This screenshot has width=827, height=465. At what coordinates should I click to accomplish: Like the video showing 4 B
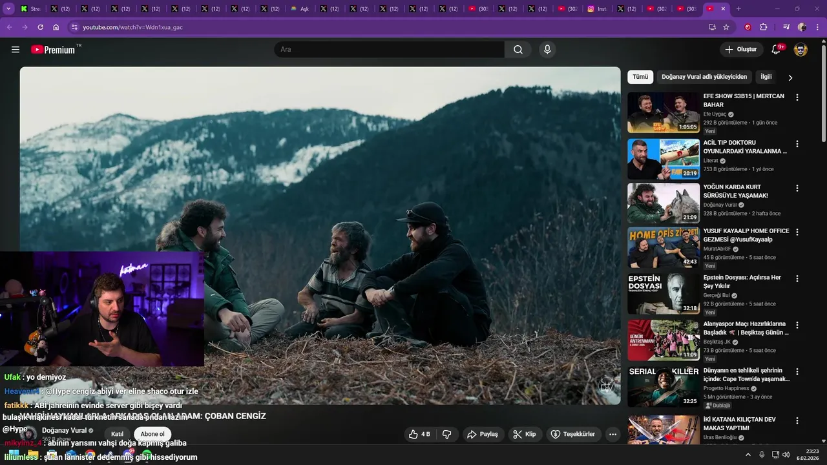tap(419, 435)
